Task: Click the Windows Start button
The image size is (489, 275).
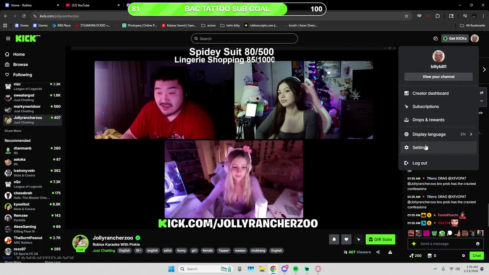Action: pos(171,269)
